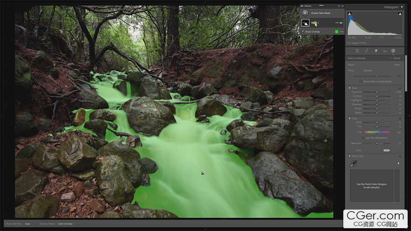
Task: Toggle Point Color section visibility eye
Action: 400,156
